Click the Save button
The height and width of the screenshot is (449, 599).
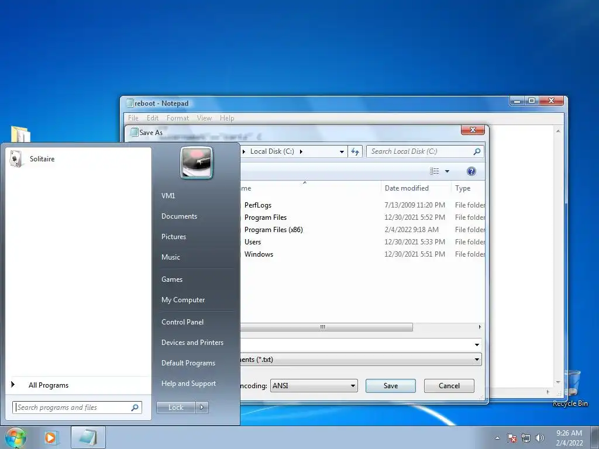pos(390,386)
